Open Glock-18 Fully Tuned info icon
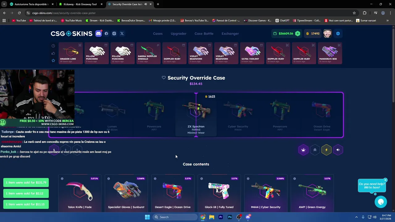The image size is (395, 222). click(202, 179)
